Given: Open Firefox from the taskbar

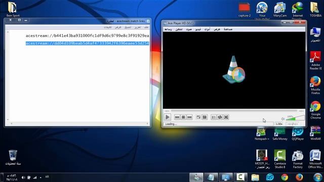Looking at the screenshot, I should pos(299,177).
